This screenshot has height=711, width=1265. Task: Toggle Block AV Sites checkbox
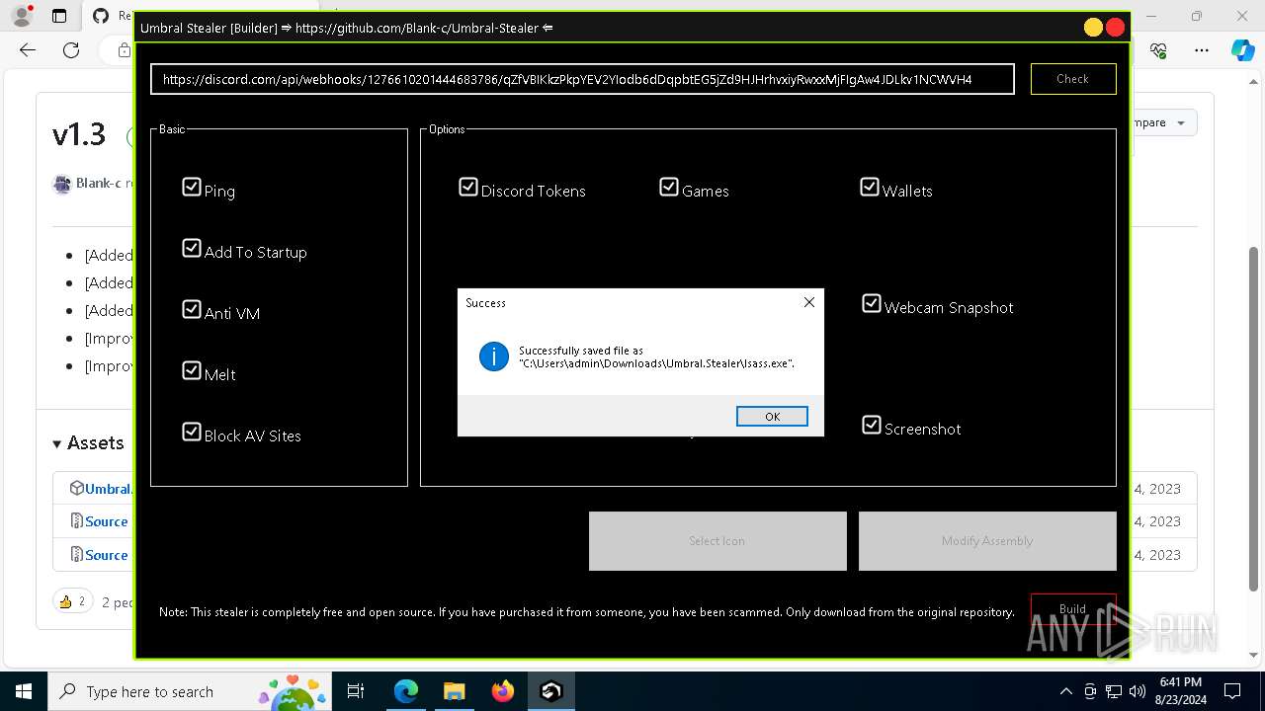point(192,432)
